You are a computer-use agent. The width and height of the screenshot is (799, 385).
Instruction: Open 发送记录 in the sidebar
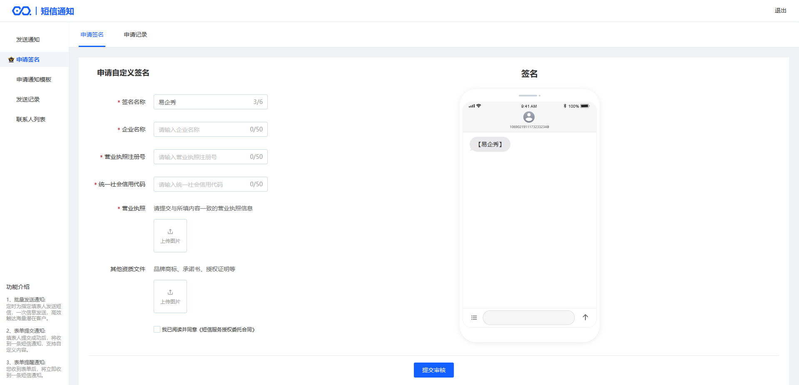coord(28,99)
